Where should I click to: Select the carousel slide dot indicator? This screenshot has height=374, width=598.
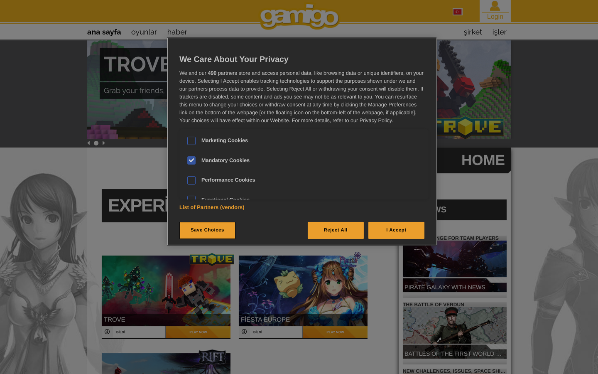click(x=96, y=143)
